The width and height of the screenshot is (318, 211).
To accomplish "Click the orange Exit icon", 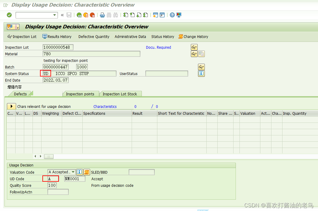I will [86, 15].
